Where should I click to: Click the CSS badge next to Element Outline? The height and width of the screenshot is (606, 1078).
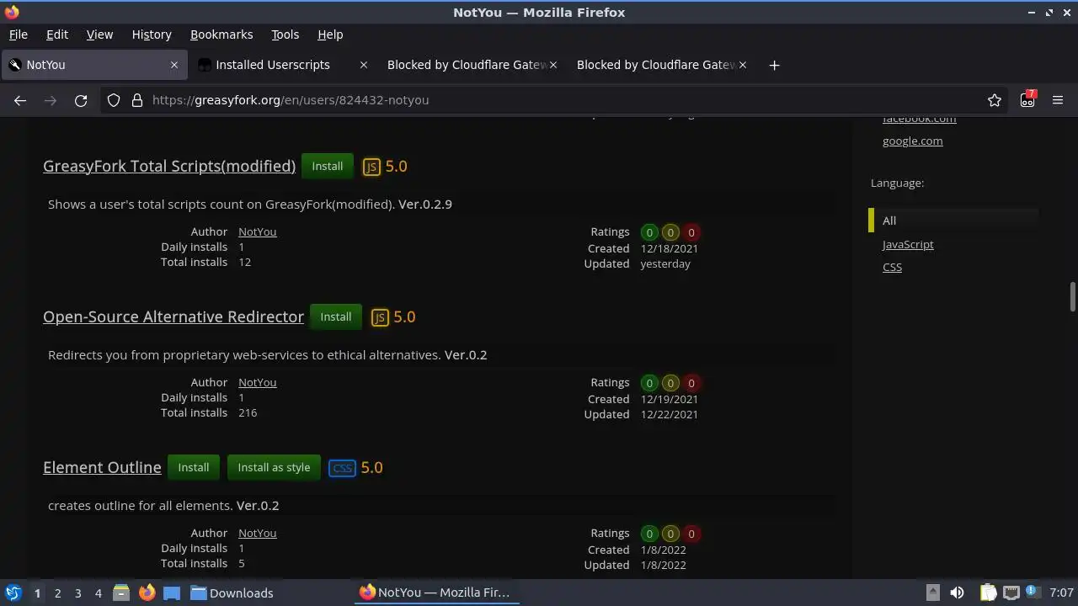click(342, 468)
